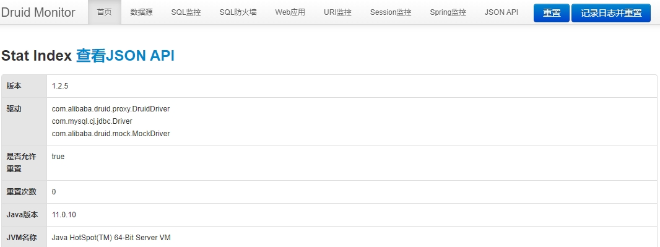Go to the SQL防火墙 tab
The width and height of the screenshot is (660, 247).
tap(238, 12)
